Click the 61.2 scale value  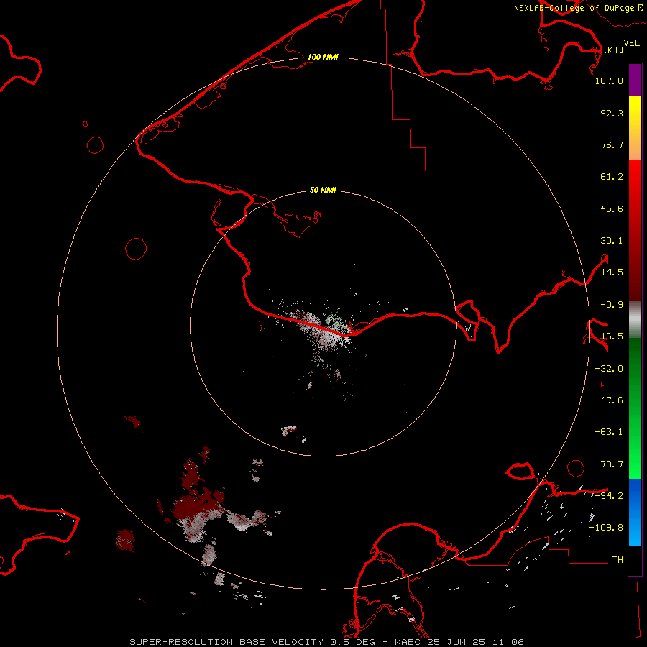coord(612,177)
